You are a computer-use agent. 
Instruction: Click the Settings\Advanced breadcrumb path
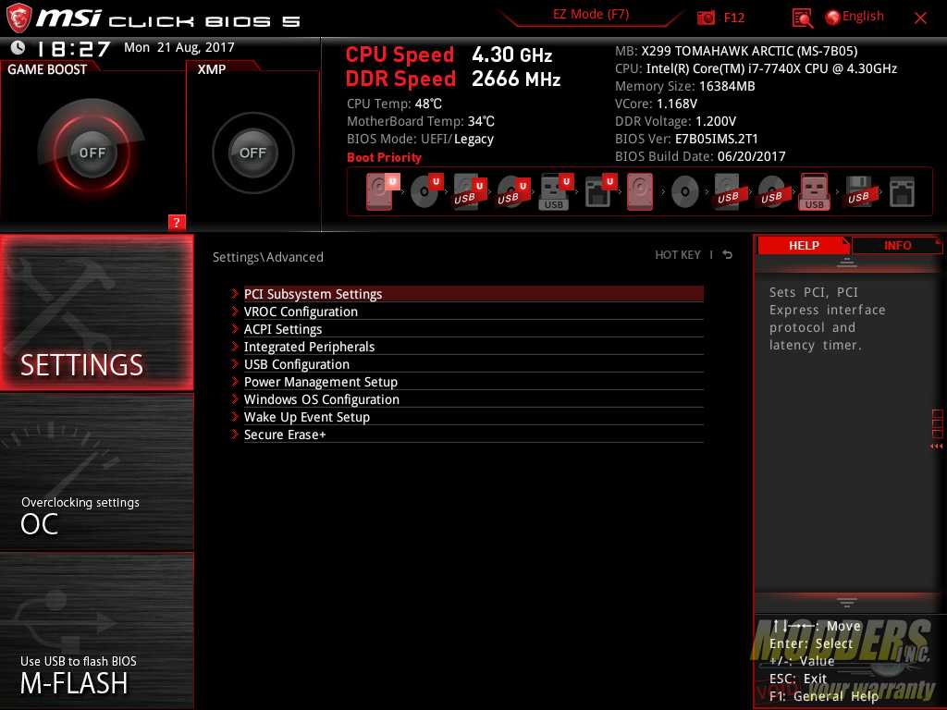[x=267, y=257]
